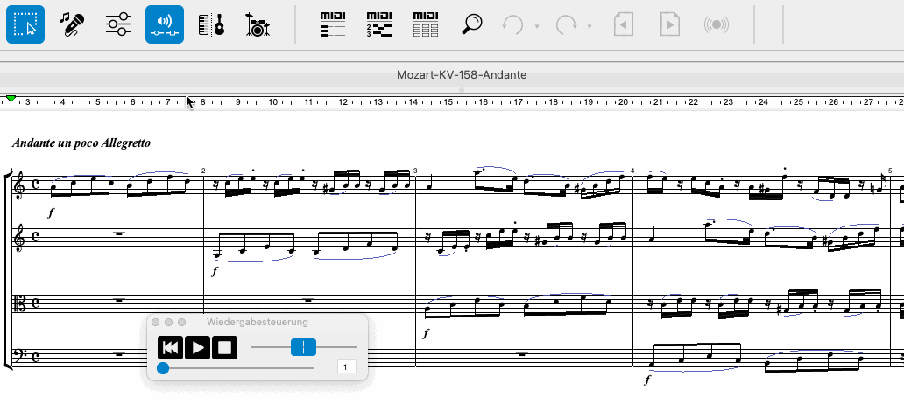Expand the redo history dropdown arrow
Viewport: 904px width, 411px height.
click(x=590, y=26)
